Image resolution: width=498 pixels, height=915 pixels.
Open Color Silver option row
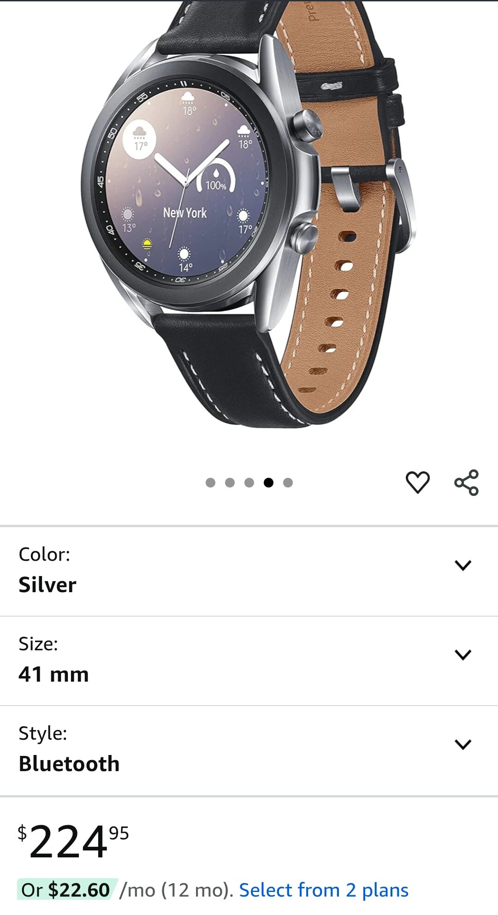click(249, 571)
